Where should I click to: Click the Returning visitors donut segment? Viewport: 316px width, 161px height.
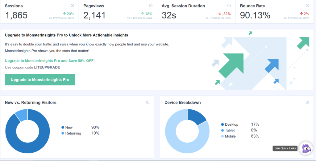point(22,115)
